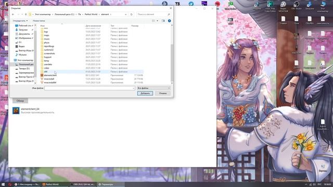Select element segment in breadcrumb path

[x=105, y=15]
